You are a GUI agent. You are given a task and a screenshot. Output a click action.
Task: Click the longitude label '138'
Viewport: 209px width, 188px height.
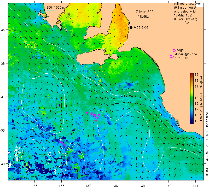click(x=115, y=186)
